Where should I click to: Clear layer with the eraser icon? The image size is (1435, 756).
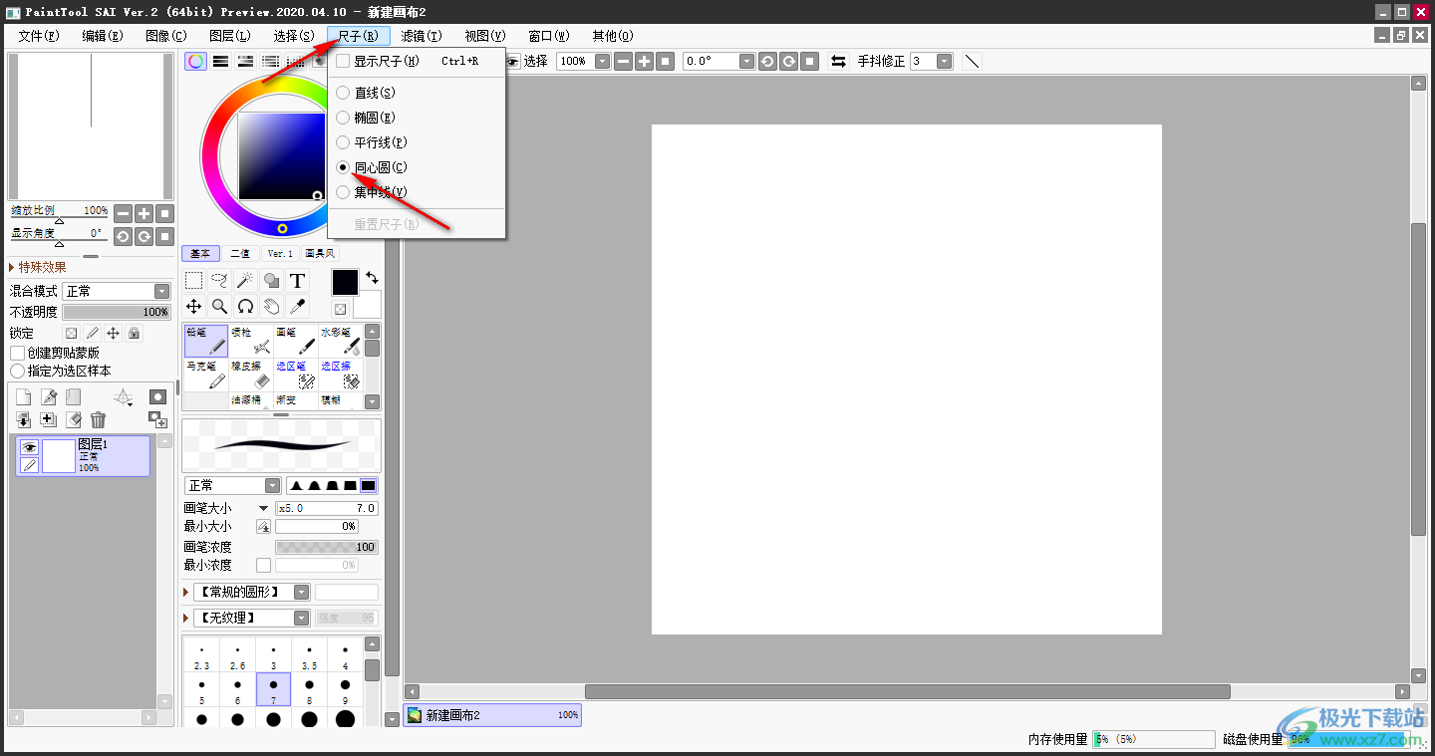(x=73, y=420)
